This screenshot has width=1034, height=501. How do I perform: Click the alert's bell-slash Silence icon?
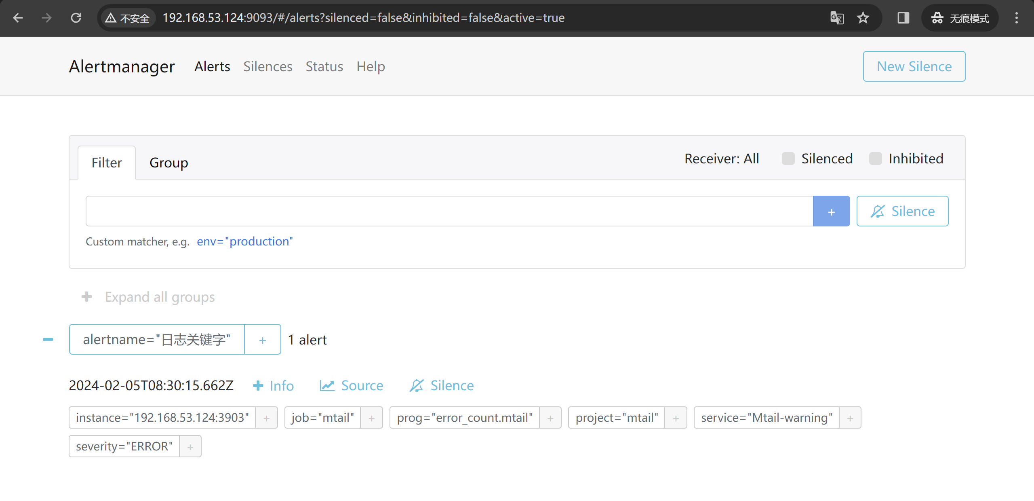coord(416,385)
